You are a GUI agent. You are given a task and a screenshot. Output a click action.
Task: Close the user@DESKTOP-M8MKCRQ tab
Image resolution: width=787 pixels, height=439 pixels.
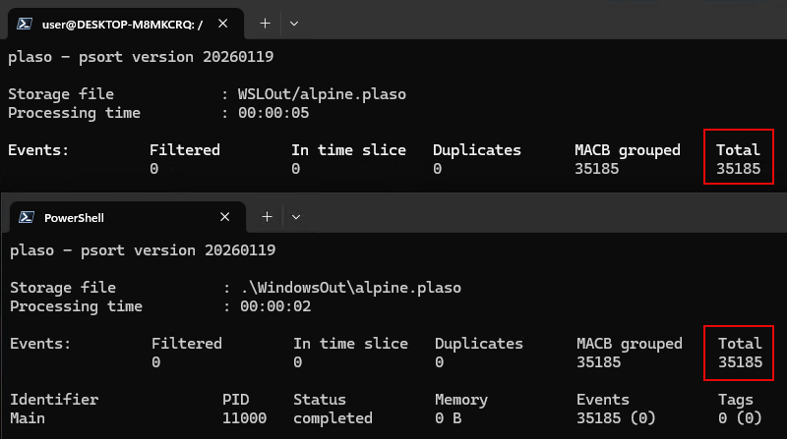coord(226,23)
